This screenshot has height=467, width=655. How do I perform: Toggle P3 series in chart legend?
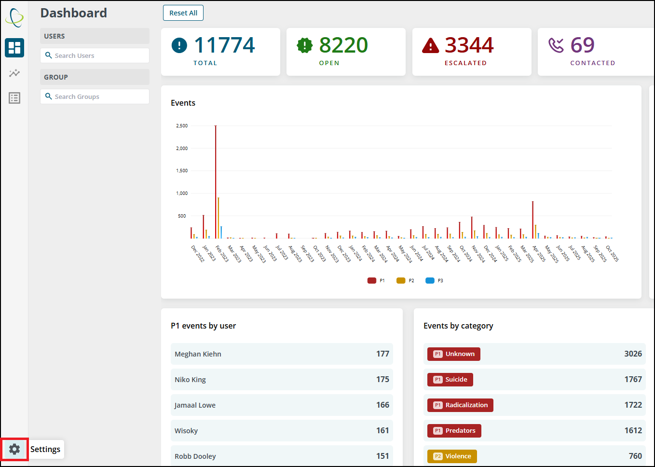point(434,280)
